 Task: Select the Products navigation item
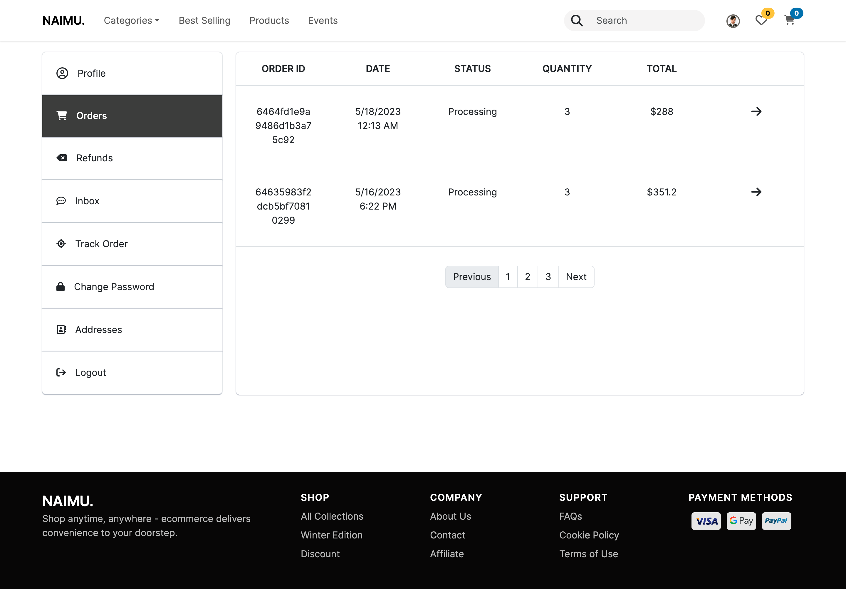click(269, 20)
